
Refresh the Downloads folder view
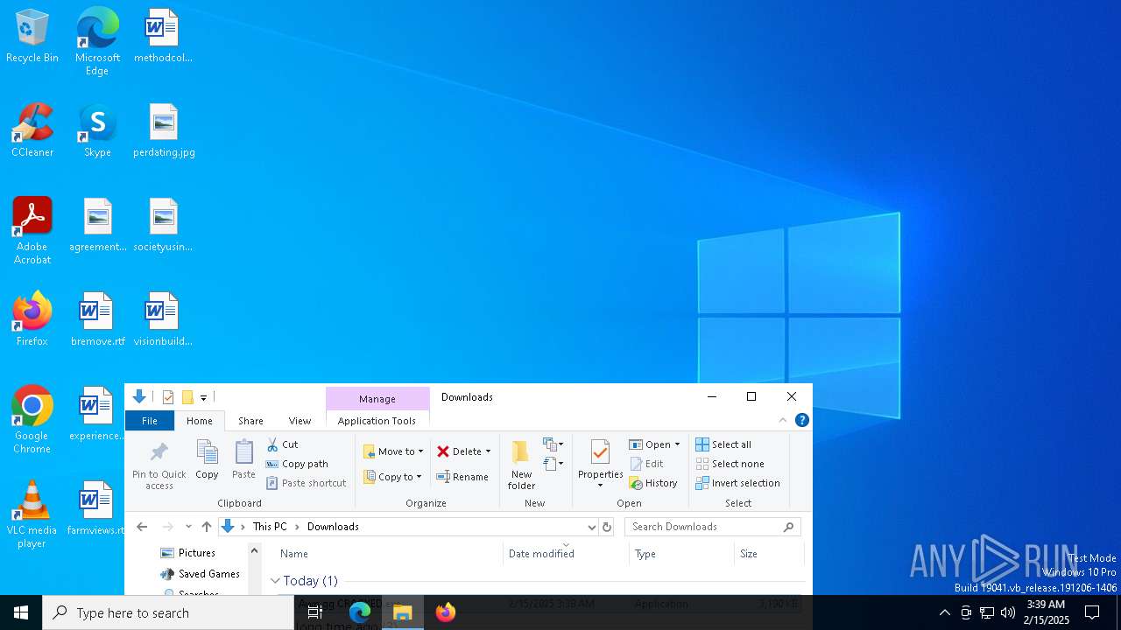606,527
